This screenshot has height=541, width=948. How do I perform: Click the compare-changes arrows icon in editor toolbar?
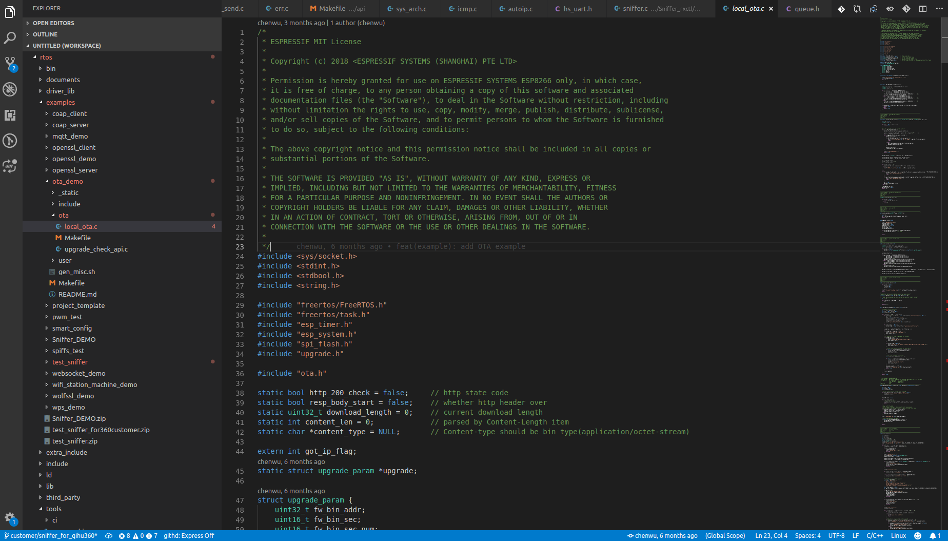pyautogui.click(x=857, y=9)
